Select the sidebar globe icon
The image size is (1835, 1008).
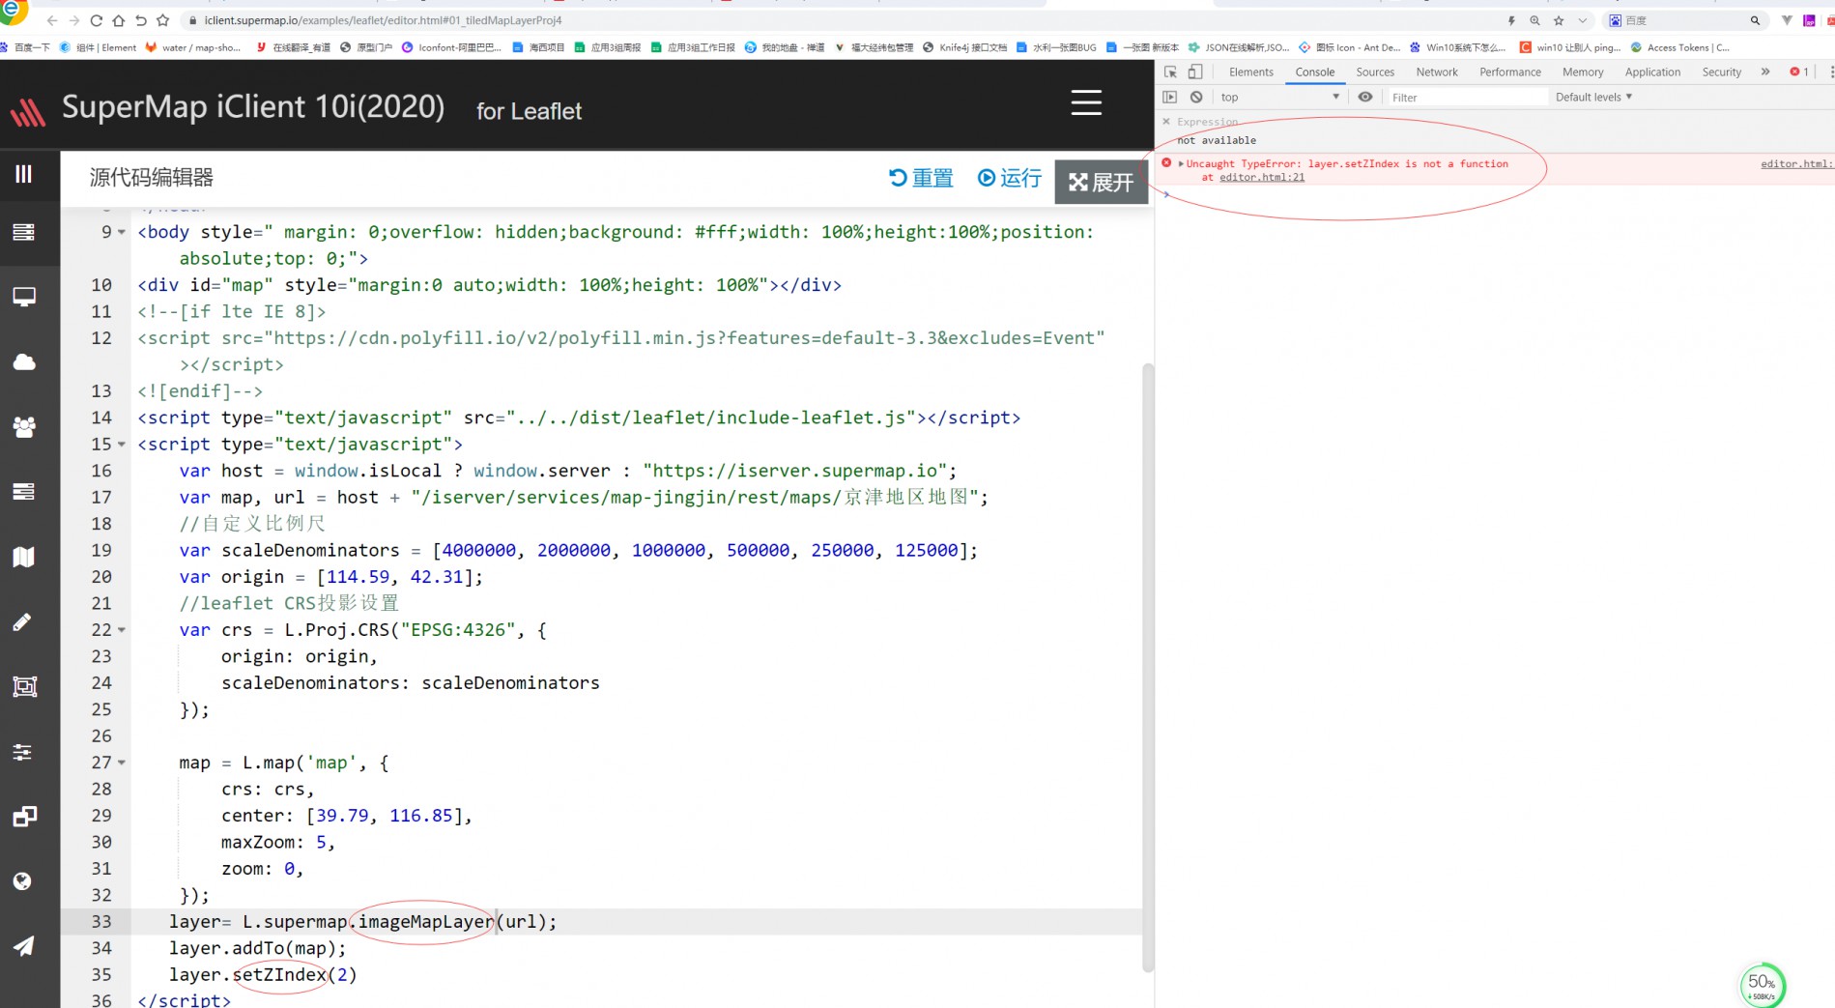click(x=24, y=881)
